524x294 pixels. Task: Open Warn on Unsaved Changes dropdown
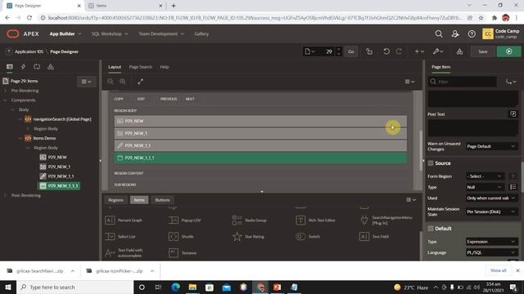coord(491,146)
